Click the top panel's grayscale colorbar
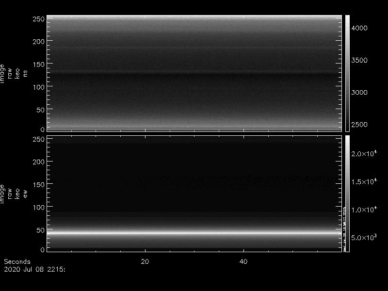 (347, 73)
